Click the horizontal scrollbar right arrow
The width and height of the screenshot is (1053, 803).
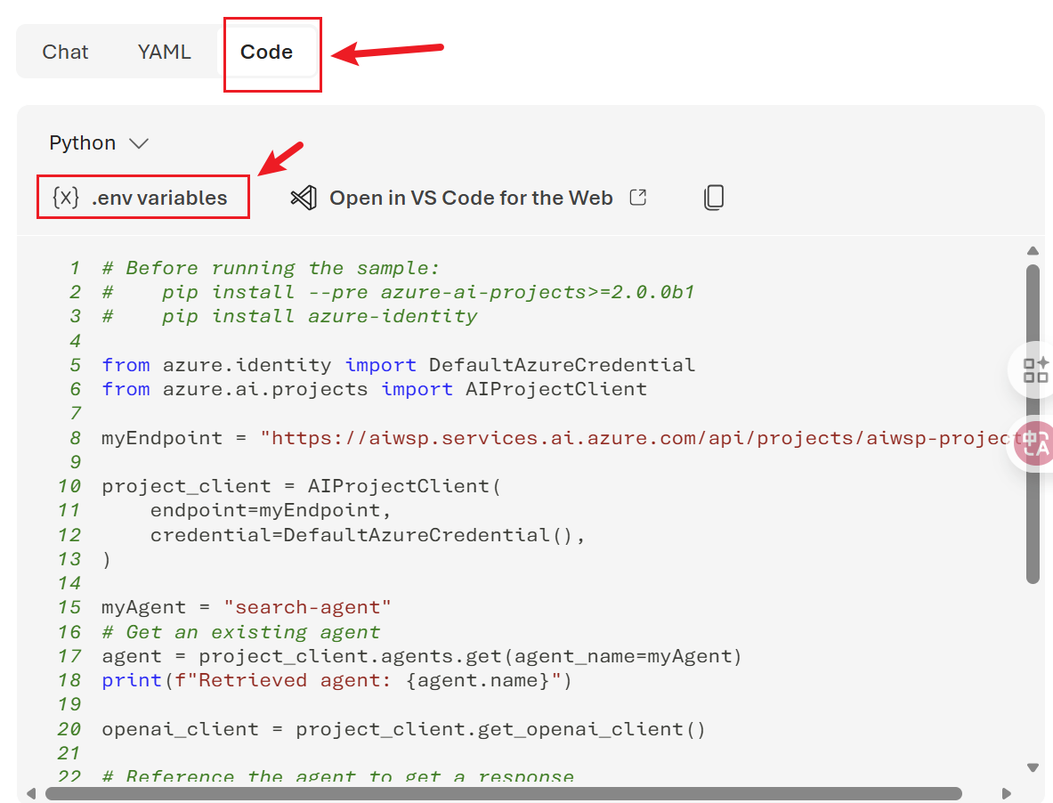[x=1007, y=793]
